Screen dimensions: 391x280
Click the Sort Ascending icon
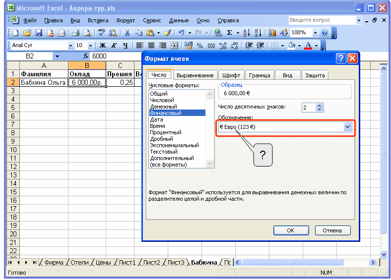click(247, 33)
